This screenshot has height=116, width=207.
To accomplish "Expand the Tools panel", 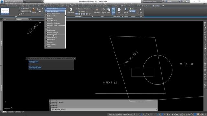I will [126, 16].
